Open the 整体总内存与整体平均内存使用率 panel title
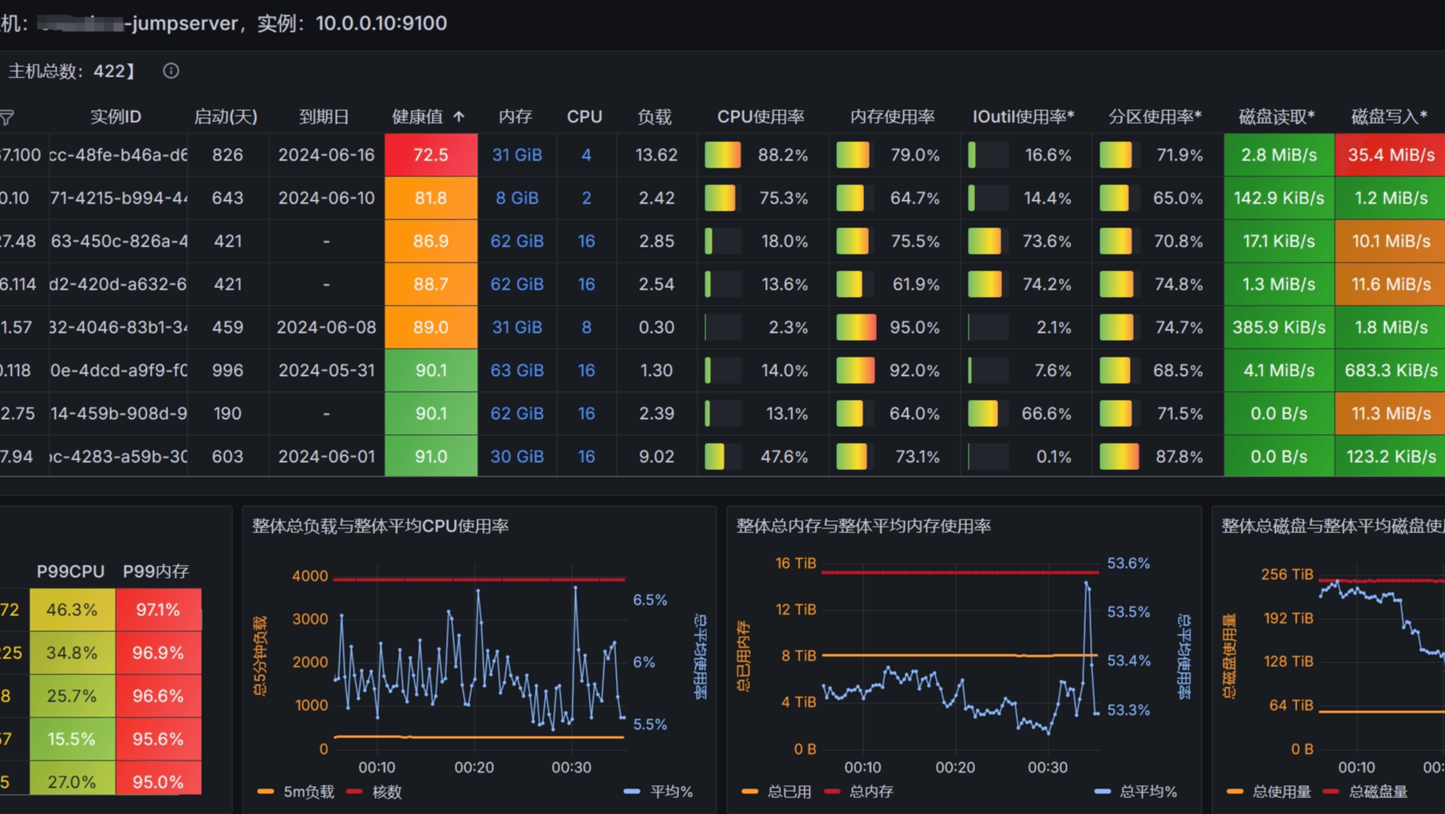 (x=863, y=526)
